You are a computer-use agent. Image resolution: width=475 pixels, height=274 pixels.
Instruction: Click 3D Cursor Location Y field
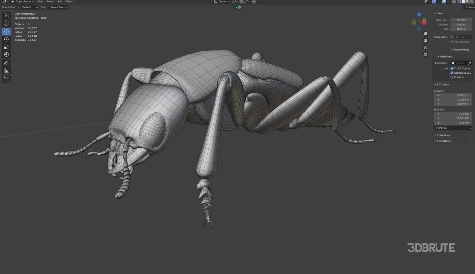pos(453,100)
